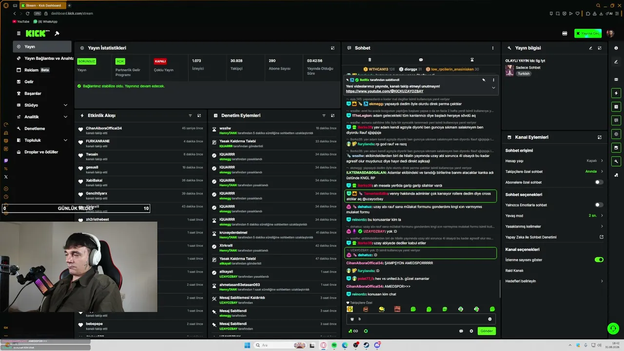
Task: Open Hesap yaşı setting chevron
Action: click(x=602, y=161)
